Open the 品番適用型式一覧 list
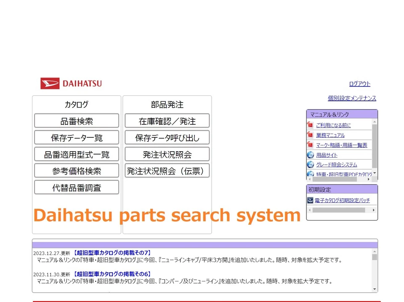Viewport: 404px width, 302px height. (x=76, y=154)
